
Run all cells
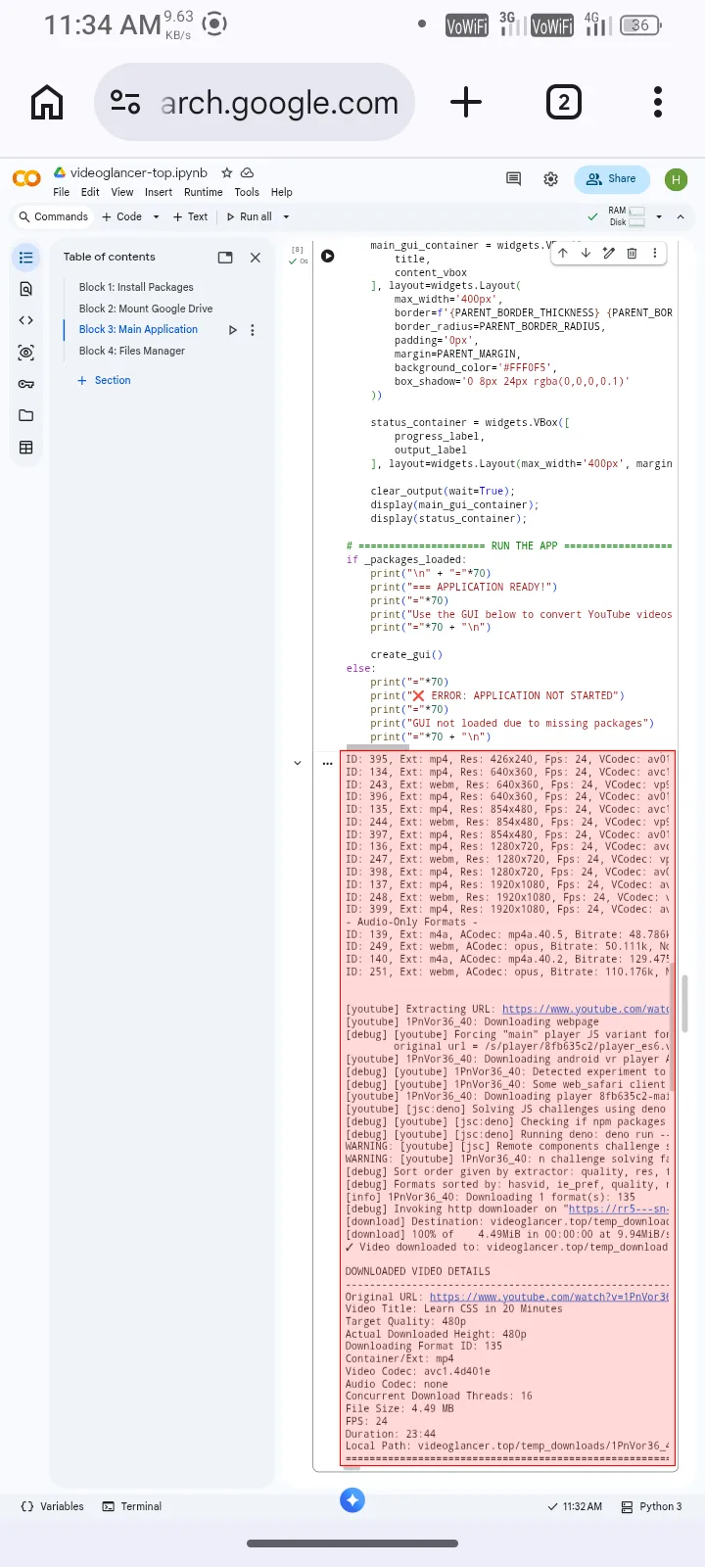click(249, 216)
